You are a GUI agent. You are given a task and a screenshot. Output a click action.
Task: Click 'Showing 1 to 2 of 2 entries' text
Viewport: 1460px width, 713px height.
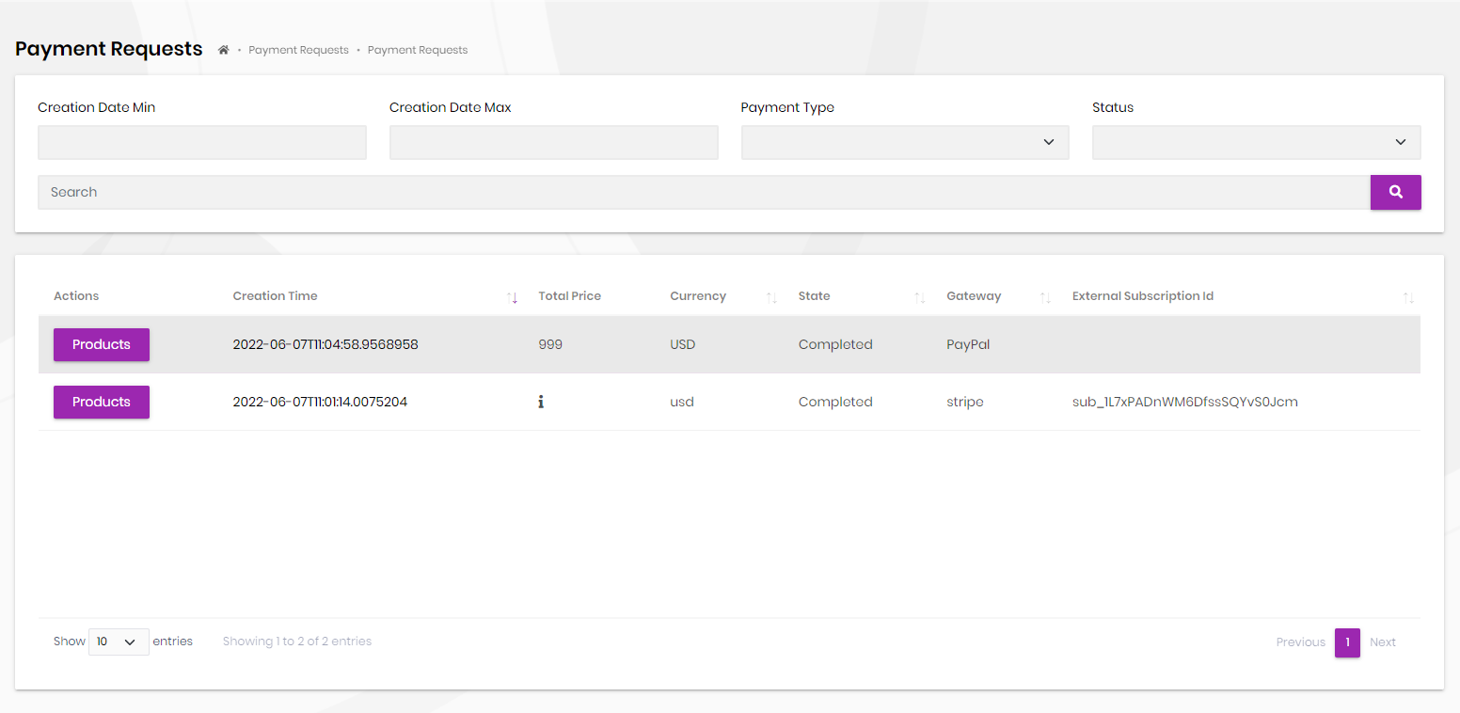click(297, 642)
